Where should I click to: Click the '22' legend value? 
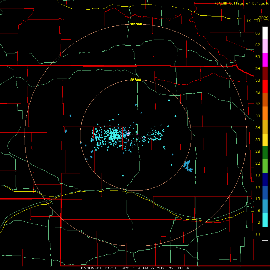click(258, 163)
